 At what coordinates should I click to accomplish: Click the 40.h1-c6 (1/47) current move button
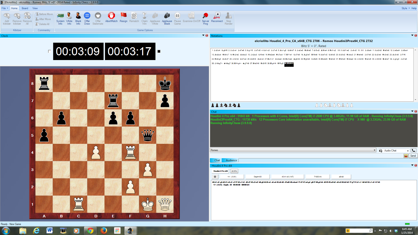[288, 177]
